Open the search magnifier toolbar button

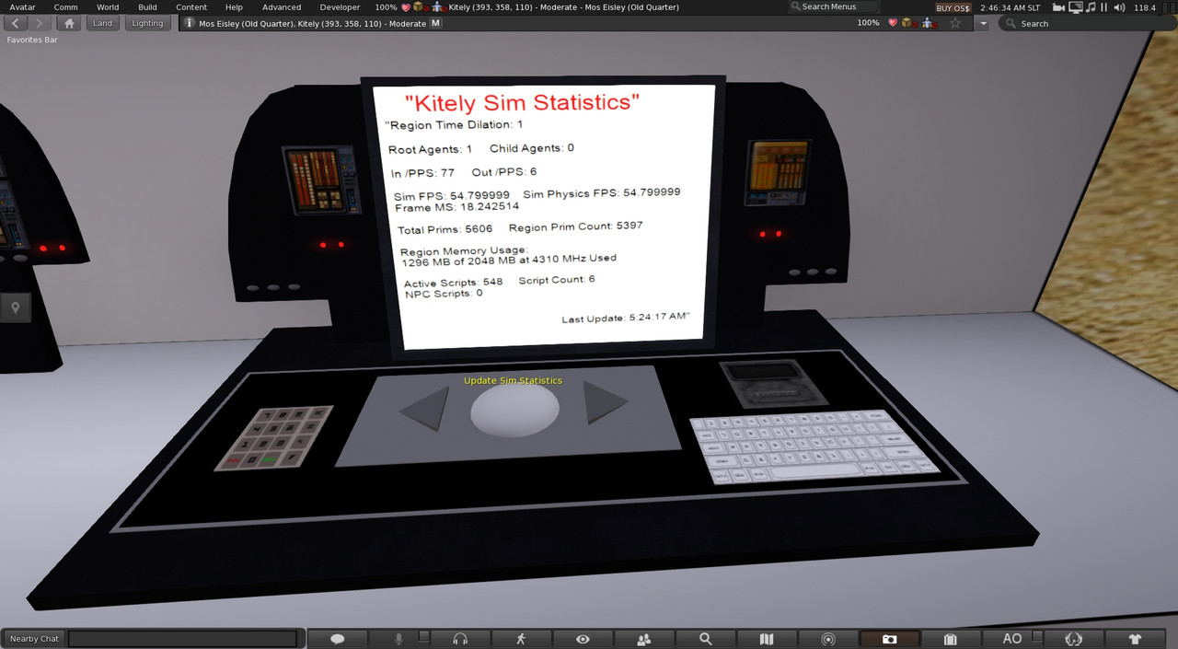706,639
